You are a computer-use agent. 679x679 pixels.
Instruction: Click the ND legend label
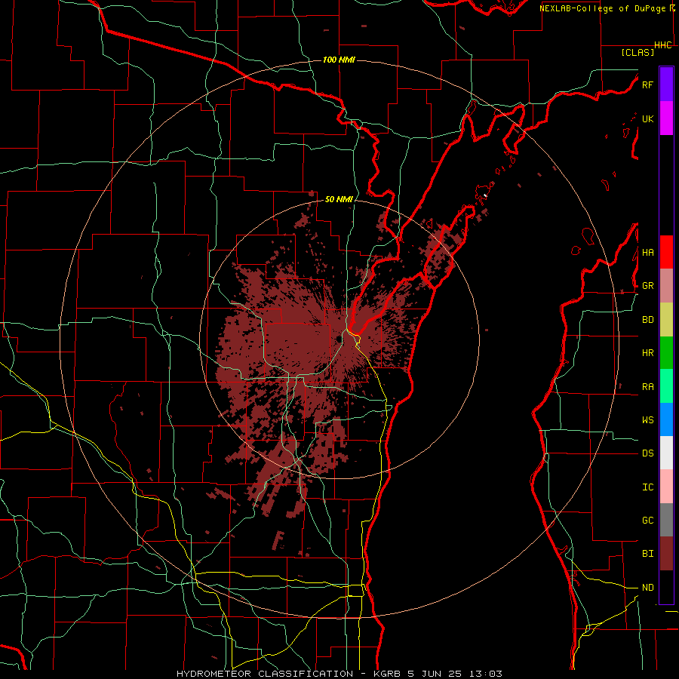647,588
